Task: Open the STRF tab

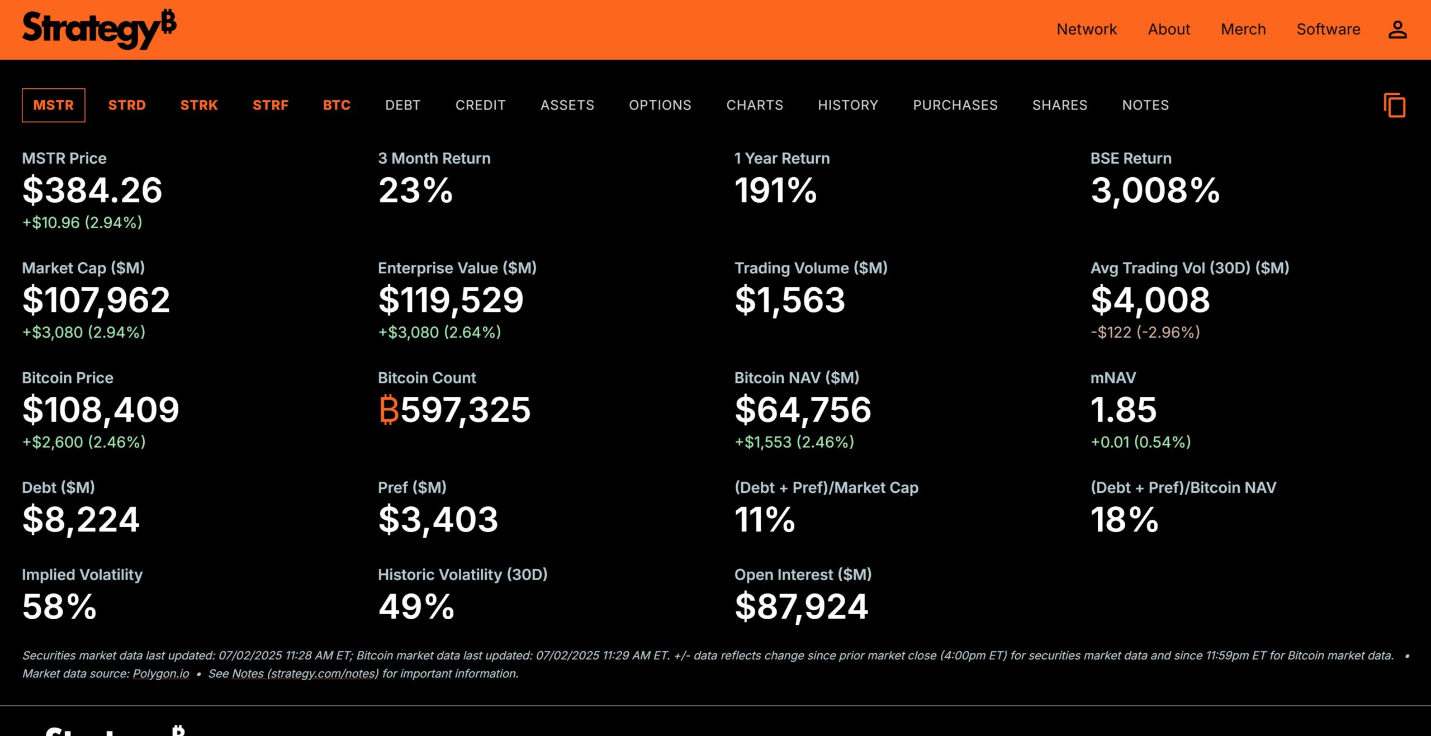Action: (271, 105)
